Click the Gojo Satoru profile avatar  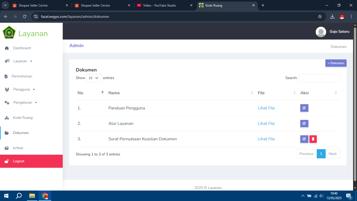[321, 32]
